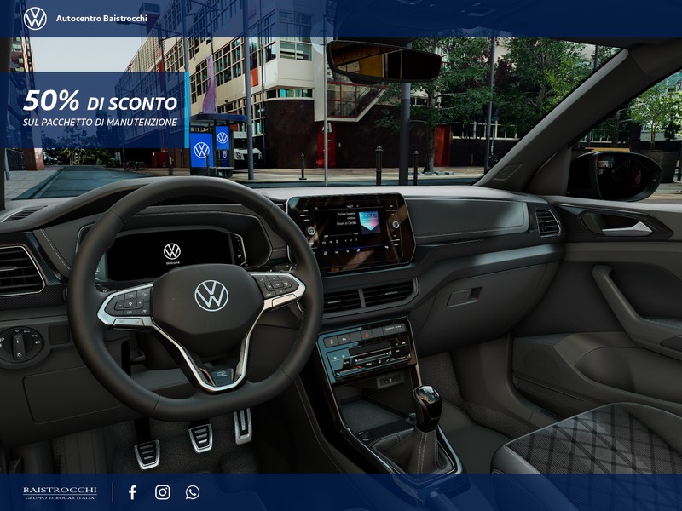The width and height of the screenshot is (682, 511).
Task: Click the VW Welcome logo on digital cockpit
Action: point(172,254)
